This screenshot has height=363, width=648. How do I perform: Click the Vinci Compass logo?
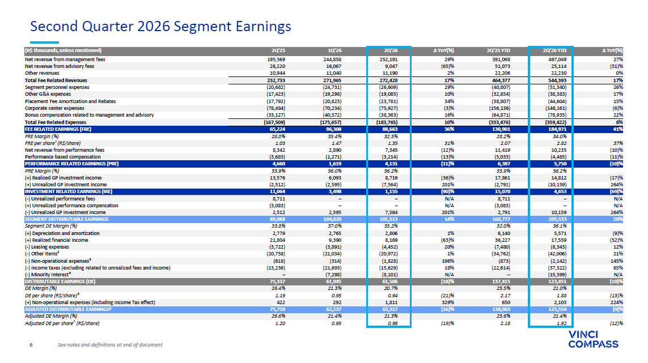click(x=593, y=339)
